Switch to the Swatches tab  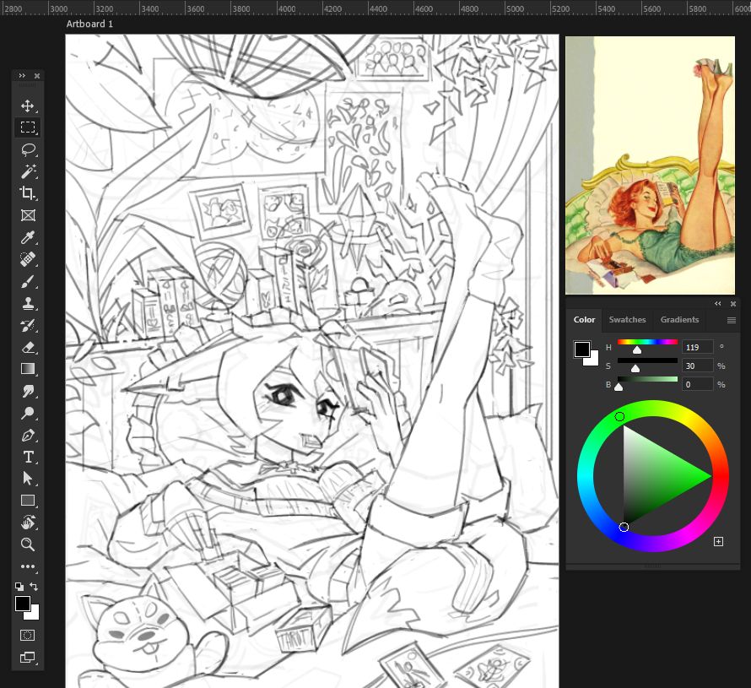pyautogui.click(x=627, y=320)
